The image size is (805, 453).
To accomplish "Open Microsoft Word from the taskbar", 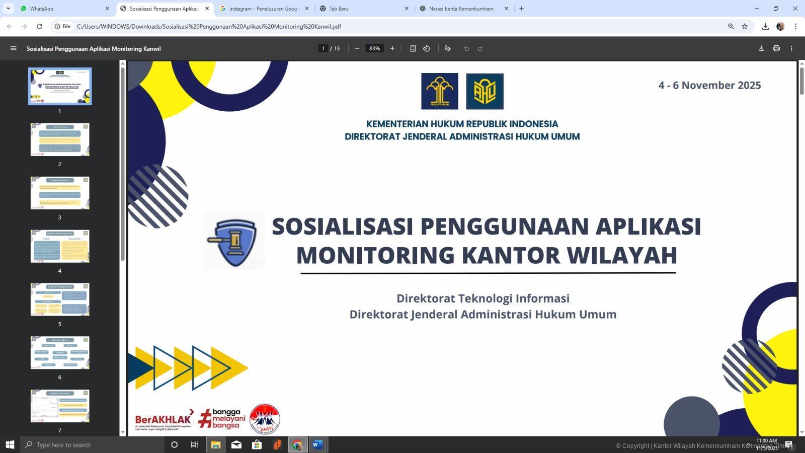I will click(x=317, y=444).
